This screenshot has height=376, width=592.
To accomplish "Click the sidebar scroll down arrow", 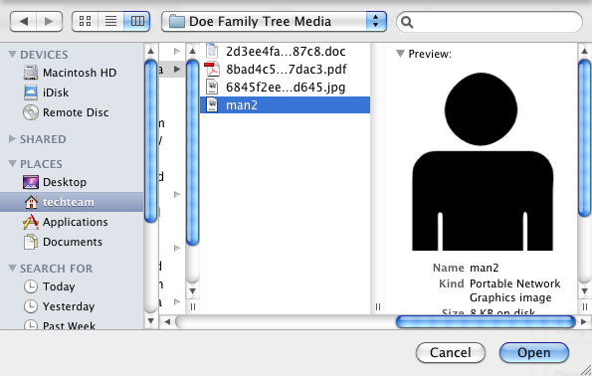I will coord(150,321).
